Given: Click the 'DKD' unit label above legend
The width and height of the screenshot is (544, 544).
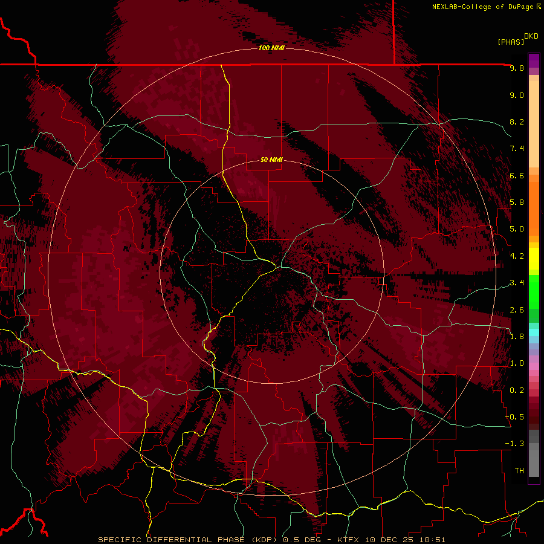Looking at the screenshot, I should (531, 36).
